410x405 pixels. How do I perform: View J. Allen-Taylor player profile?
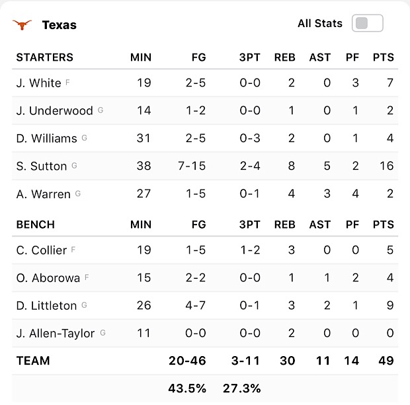(56, 334)
